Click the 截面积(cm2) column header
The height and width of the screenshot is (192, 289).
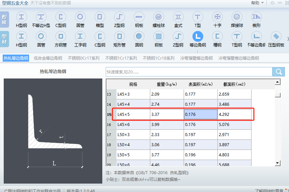[x=234, y=84]
